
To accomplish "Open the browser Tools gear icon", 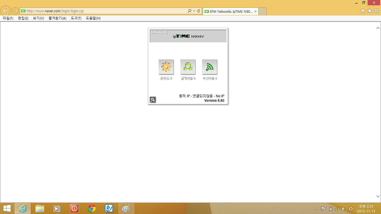I will (x=376, y=11).
